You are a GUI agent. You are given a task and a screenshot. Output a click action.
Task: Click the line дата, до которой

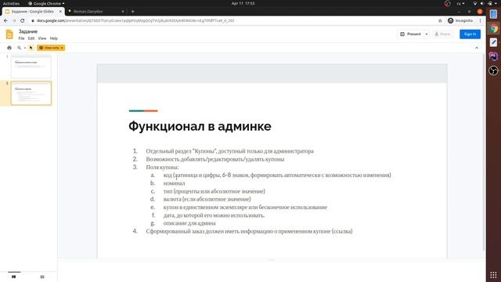pyautogui.click(x=214, y=215)
